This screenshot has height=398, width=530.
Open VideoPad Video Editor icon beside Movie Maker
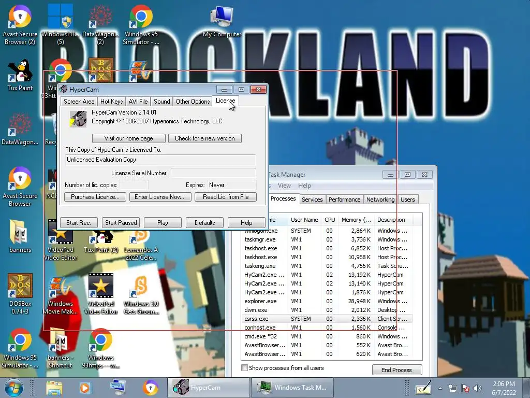101,294
